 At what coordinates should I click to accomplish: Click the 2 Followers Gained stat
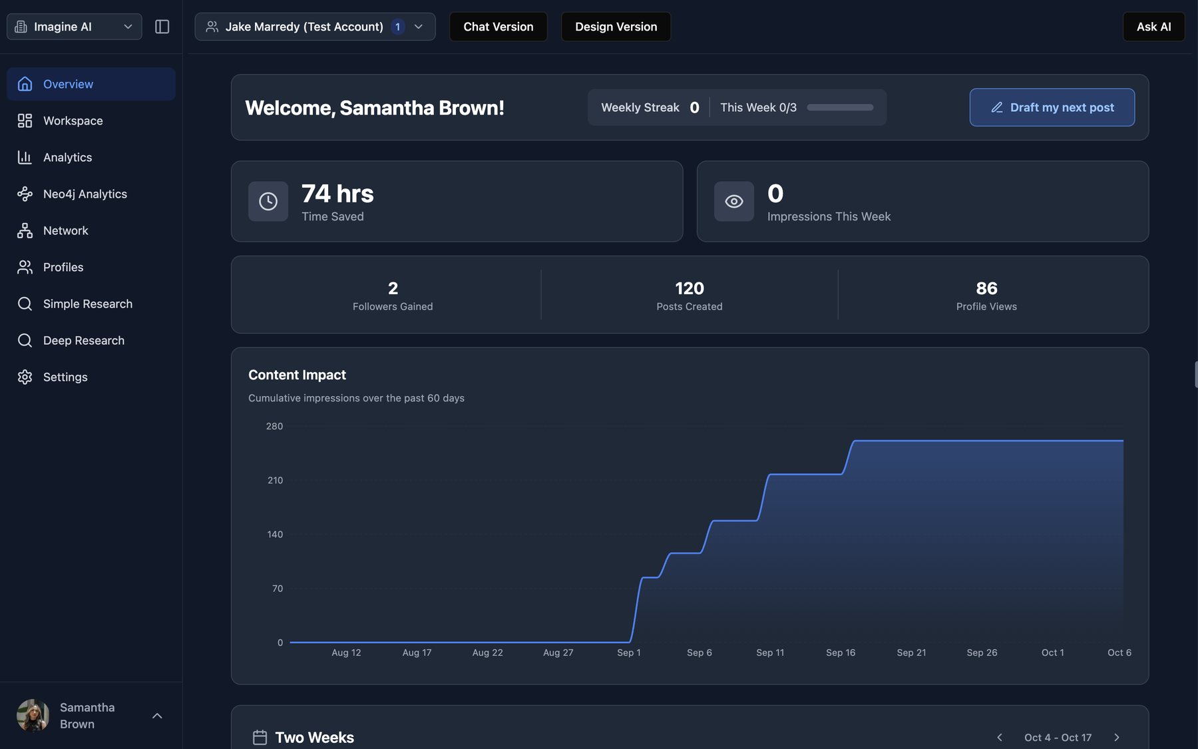pyautogui.click(x=393, y=296)
